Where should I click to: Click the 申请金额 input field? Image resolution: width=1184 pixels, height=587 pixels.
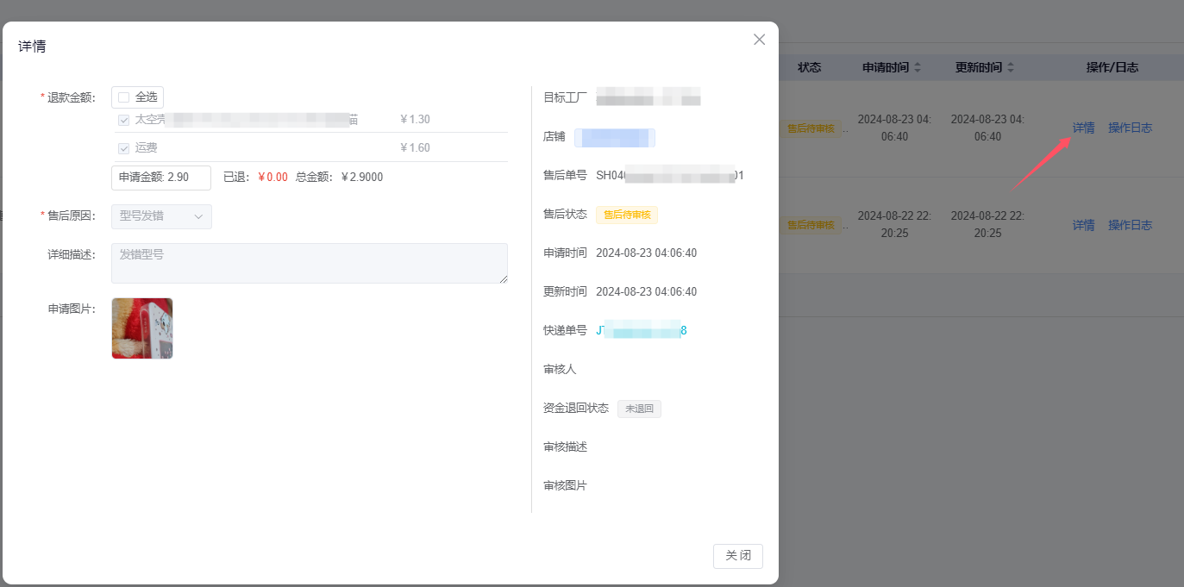tap(161, 178)
